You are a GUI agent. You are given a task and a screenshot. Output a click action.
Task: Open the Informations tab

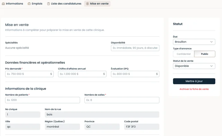coord(13,4)
